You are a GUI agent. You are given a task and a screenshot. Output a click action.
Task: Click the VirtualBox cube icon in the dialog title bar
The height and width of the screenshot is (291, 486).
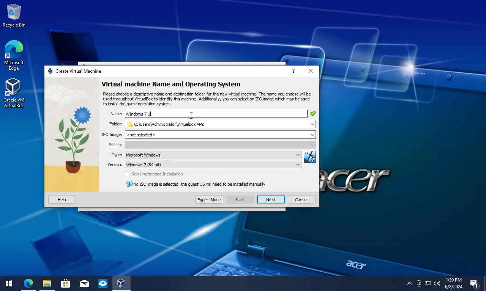pyautogui.click(x=50, y=71)
